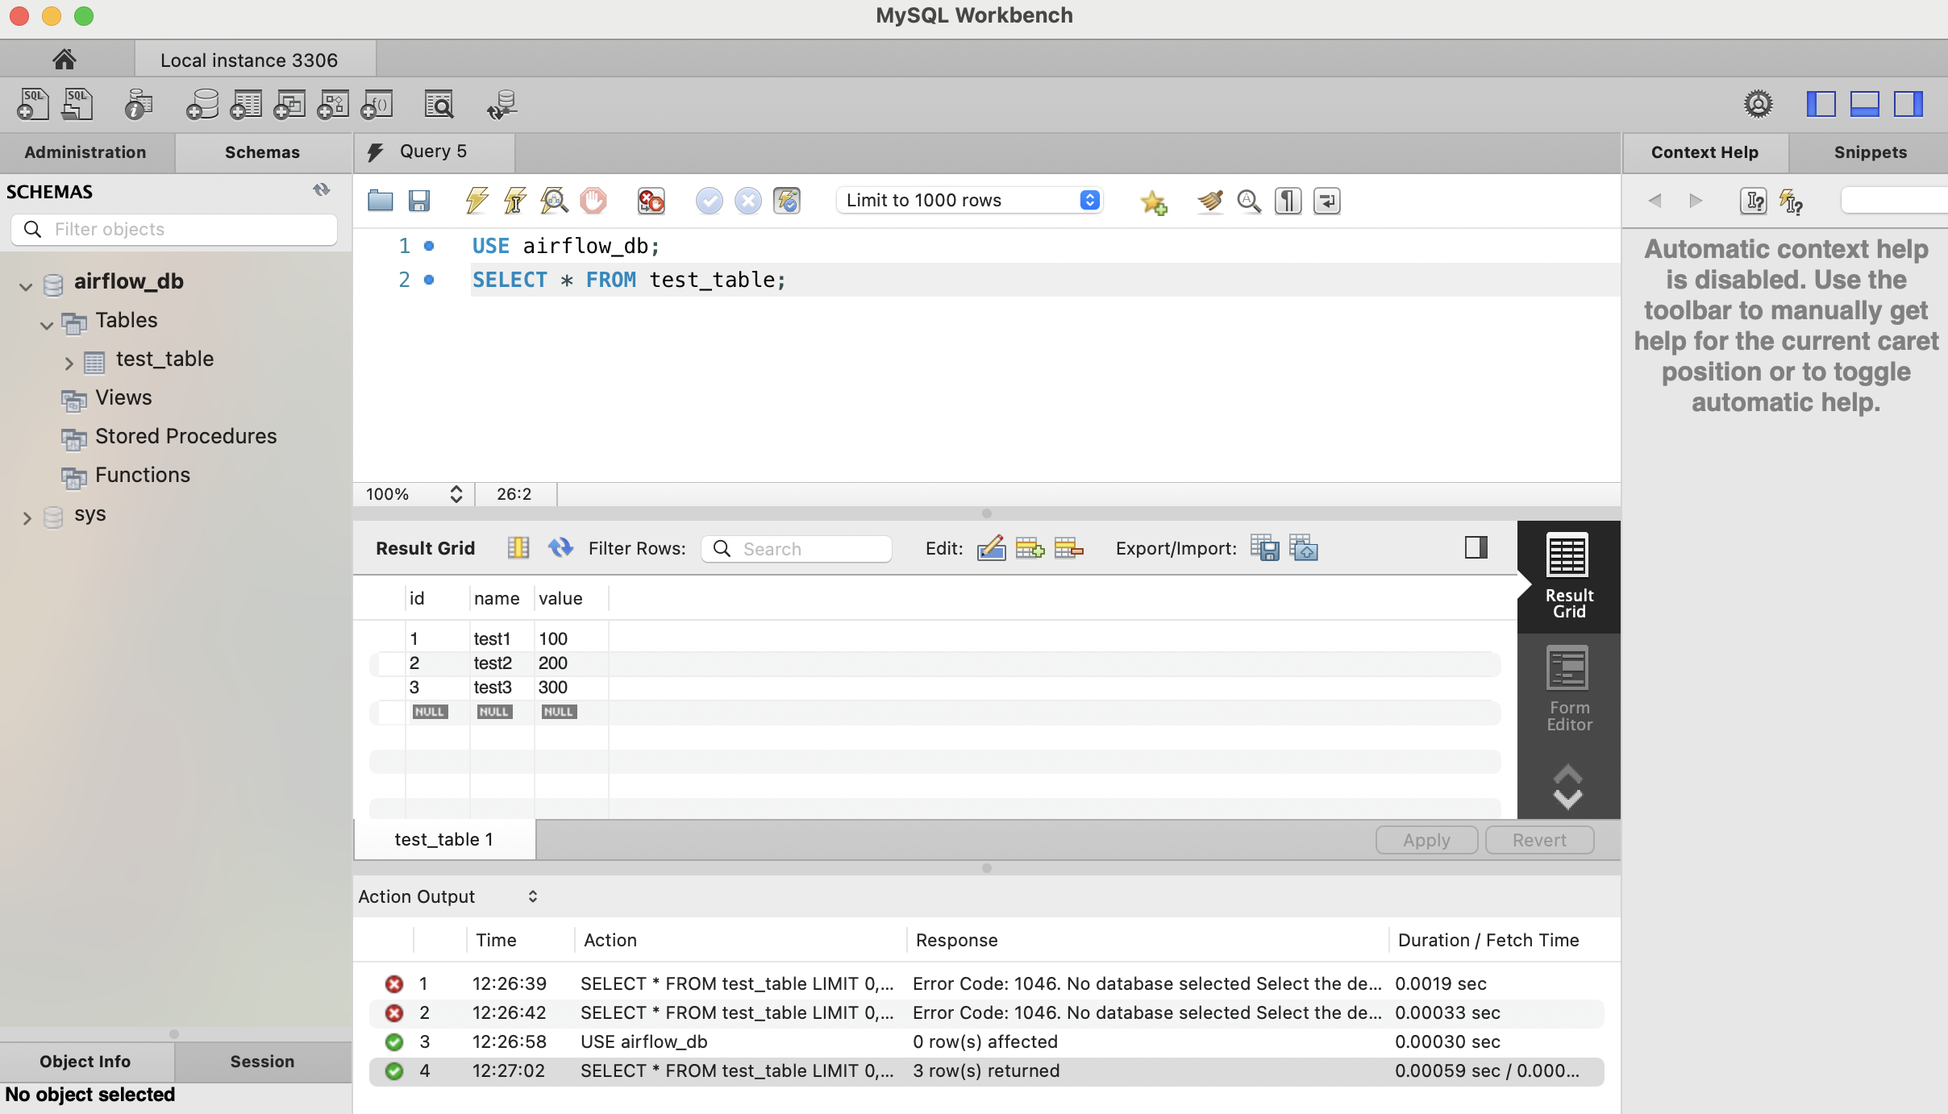This screenshot has width=1948, height=1114.
Task: Switch to the Administration tab
Action: pyautogui.click(x=86, y=152)
